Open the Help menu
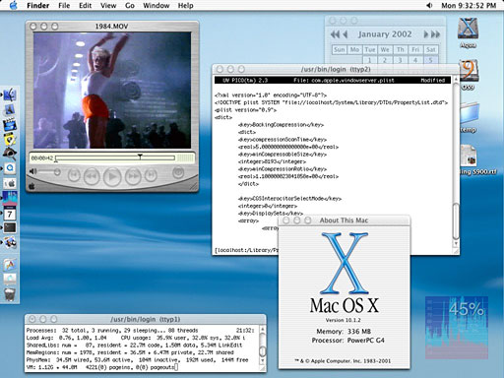This screenshot has width=504, height=378. [185, 6]
